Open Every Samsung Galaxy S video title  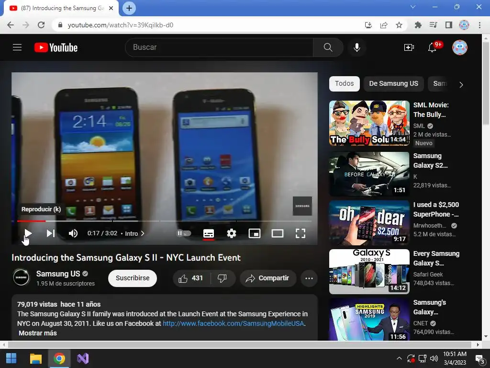coord(436,258)
